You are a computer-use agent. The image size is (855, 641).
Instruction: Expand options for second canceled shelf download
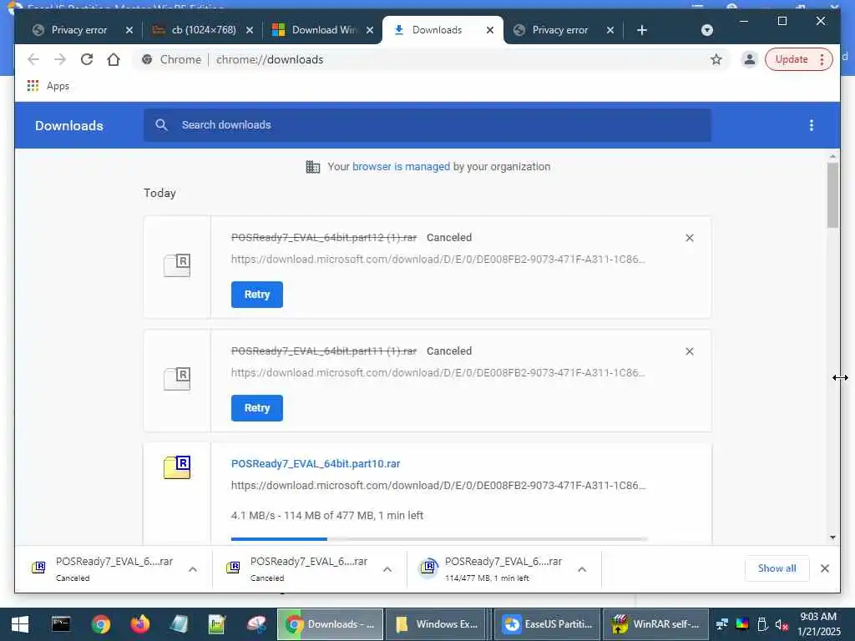(x=387, y=569)
